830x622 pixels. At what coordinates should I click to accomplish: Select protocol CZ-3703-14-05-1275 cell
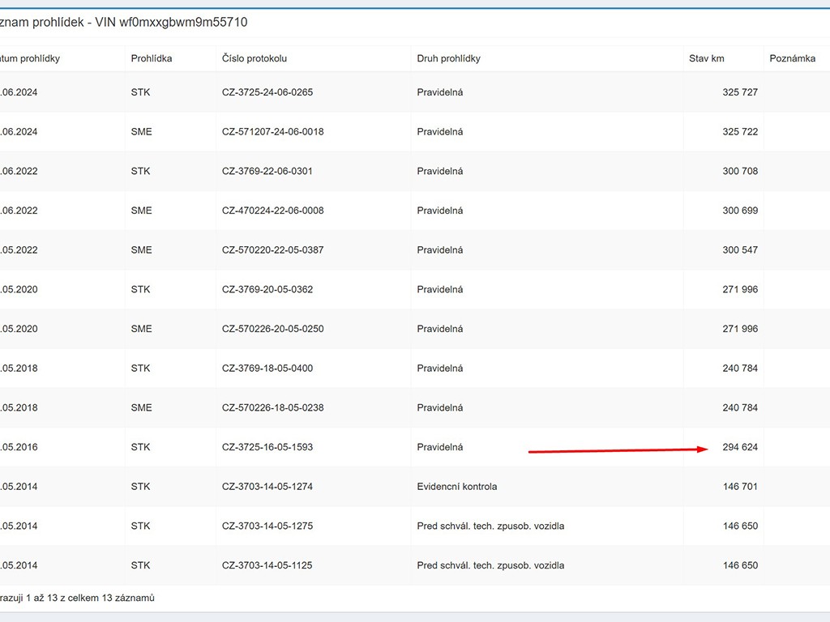267,526
